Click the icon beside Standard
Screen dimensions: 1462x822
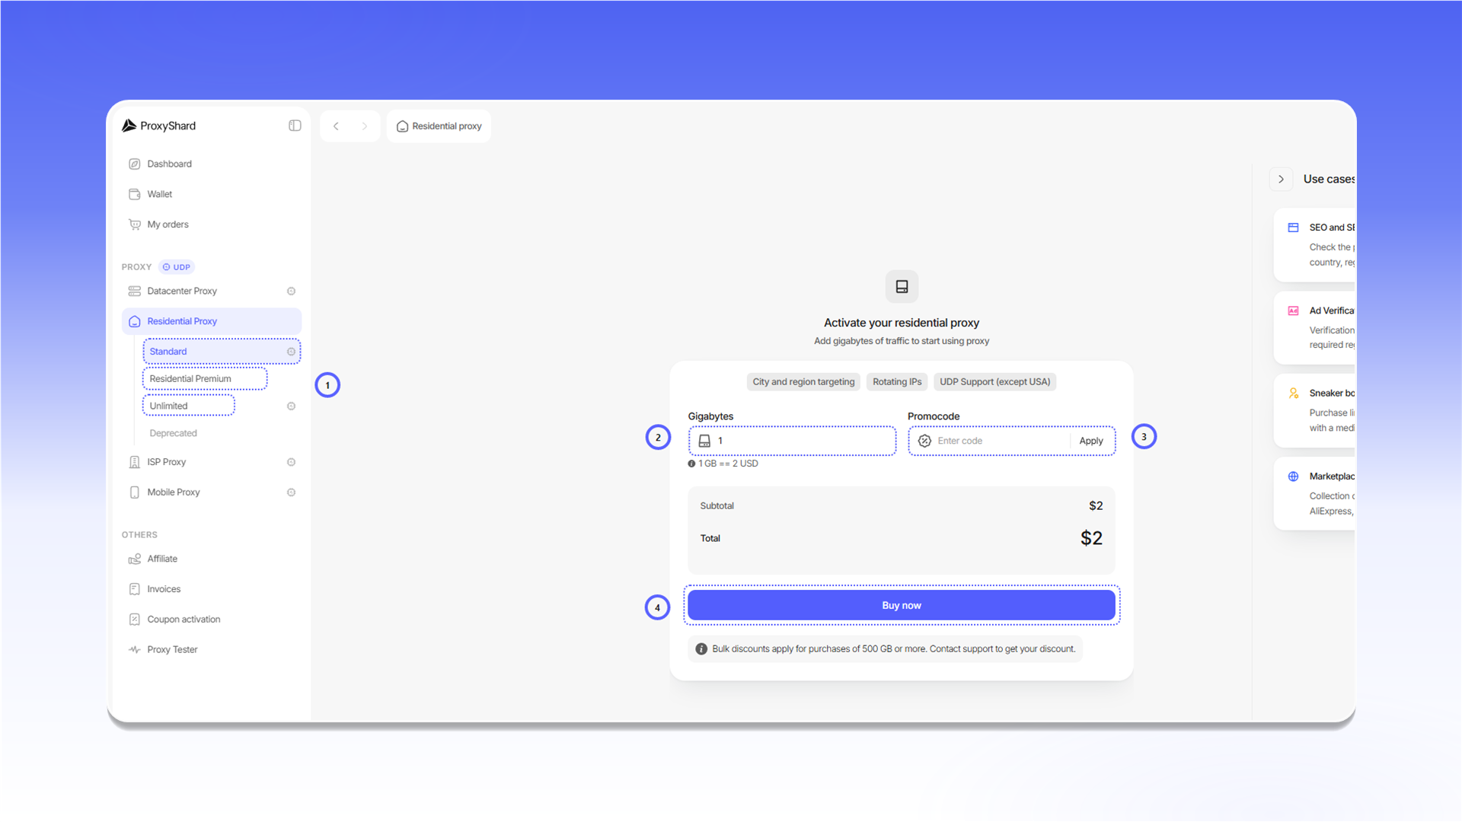[291, 352]
